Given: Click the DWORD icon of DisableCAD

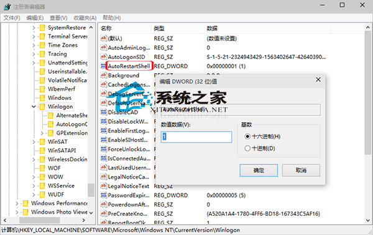Looking at the screenshot, I should [x=103, y=112].
